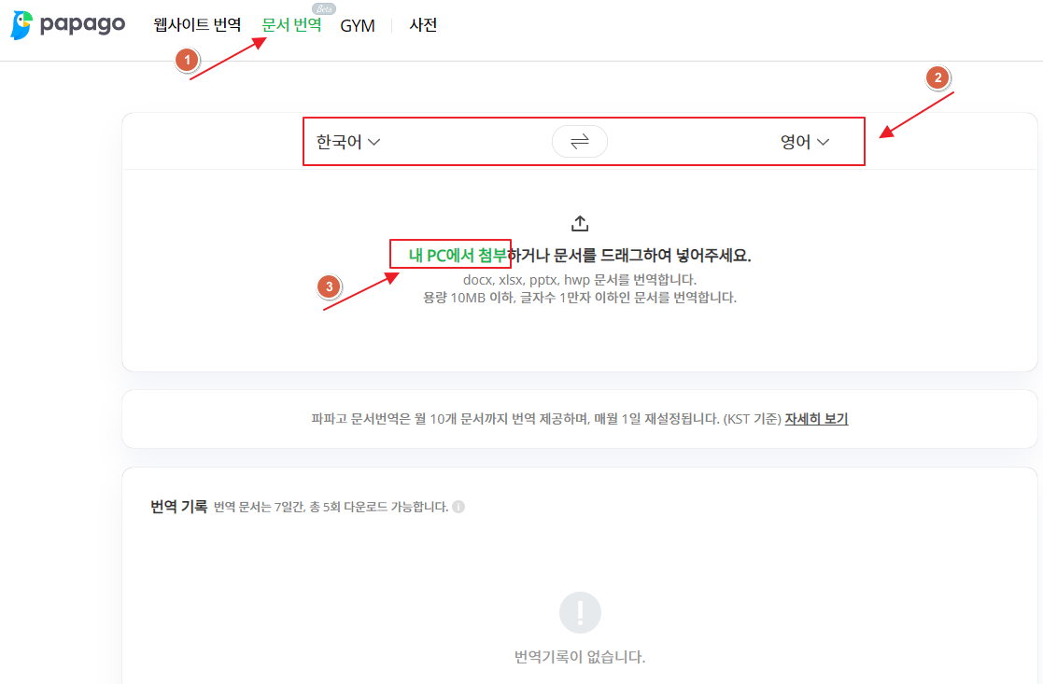Click the 번역기록이 없습니다 message area

pos(579,656)
